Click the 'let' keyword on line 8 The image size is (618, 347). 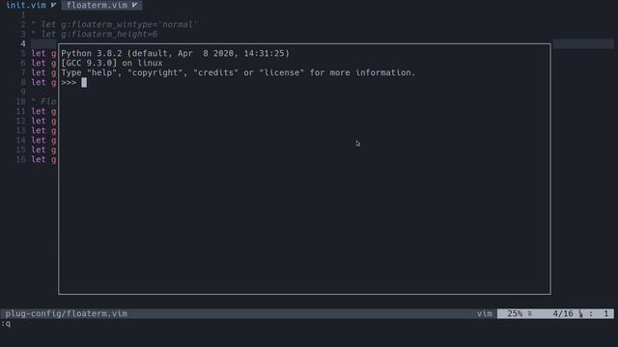click(39, 82)
